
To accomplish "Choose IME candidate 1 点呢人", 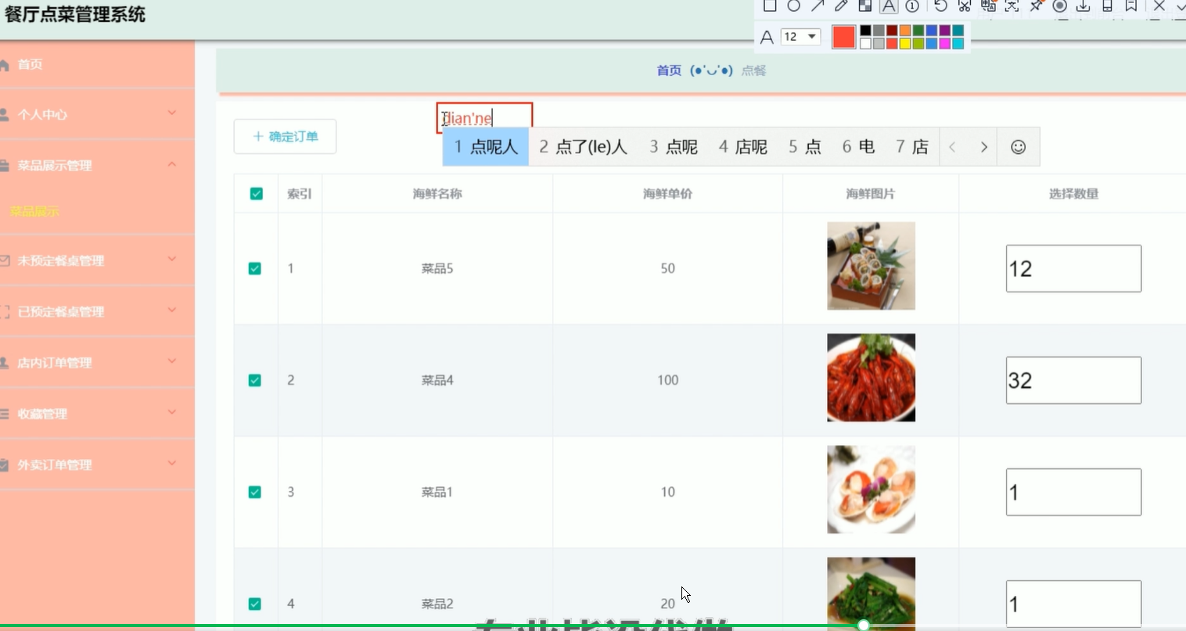I will pos(486,147).
